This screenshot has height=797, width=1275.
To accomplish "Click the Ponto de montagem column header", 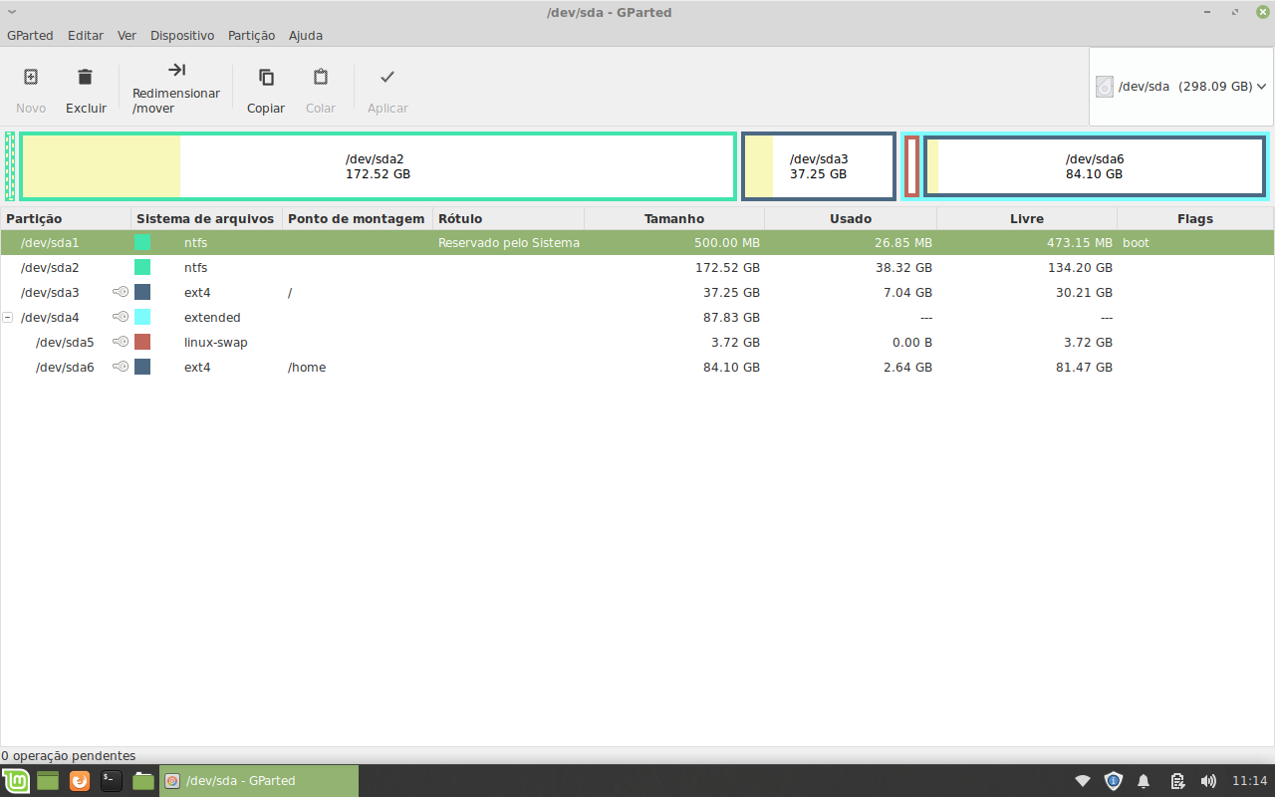I will pyautogui.click(x=358, y=218).
